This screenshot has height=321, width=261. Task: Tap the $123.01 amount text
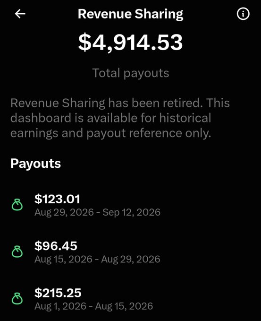click(x=57, y=199)
